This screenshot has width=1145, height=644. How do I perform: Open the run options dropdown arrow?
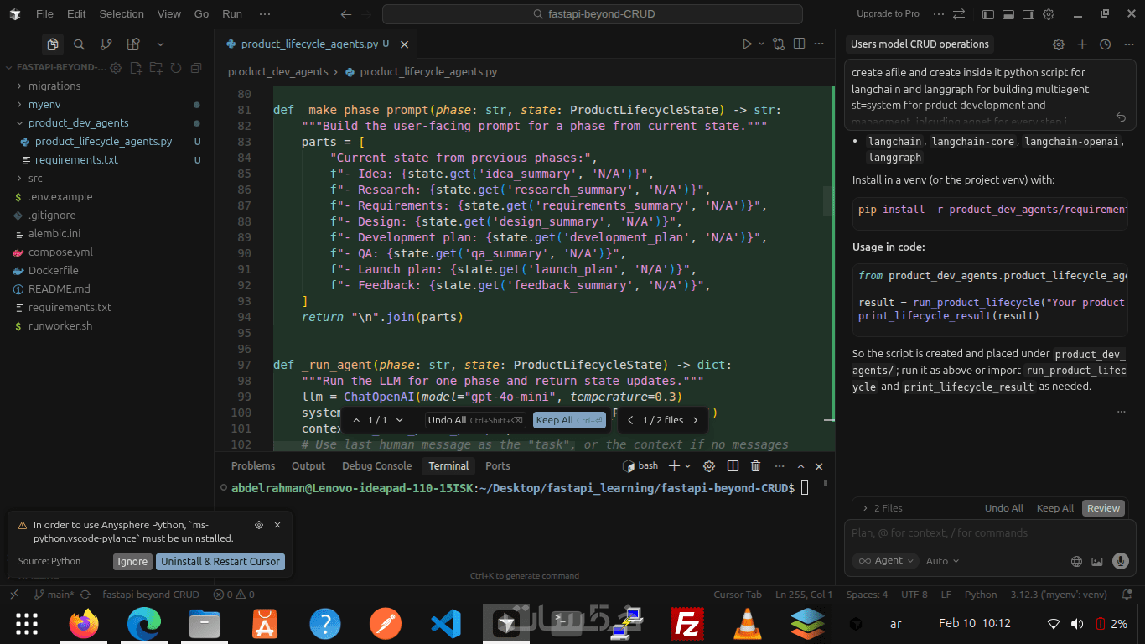pyautogui.click(x=761, y=44)
